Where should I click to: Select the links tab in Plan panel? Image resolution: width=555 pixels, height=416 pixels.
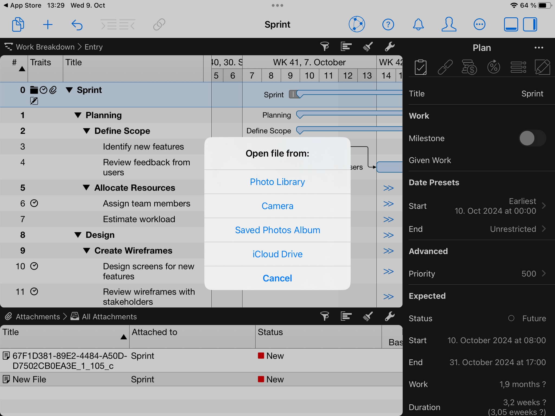click(445, 67)
